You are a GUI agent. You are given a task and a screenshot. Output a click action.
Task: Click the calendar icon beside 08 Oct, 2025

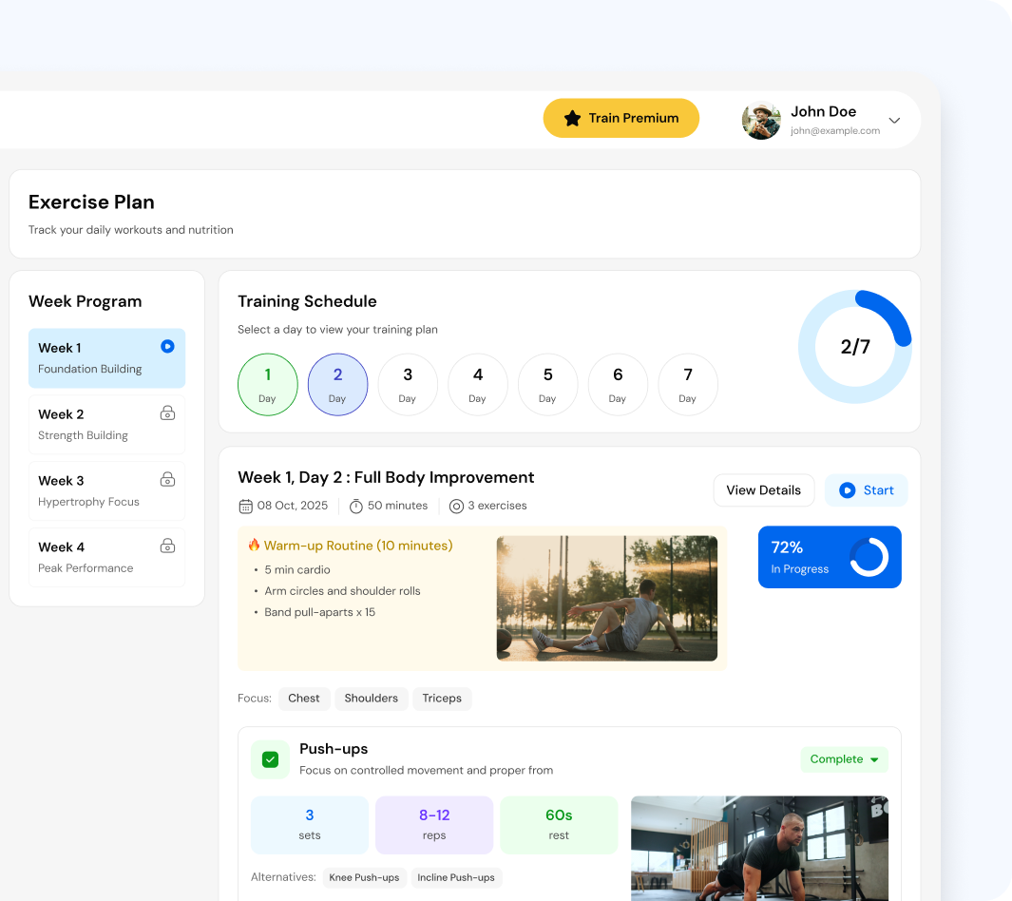[245, 506]
